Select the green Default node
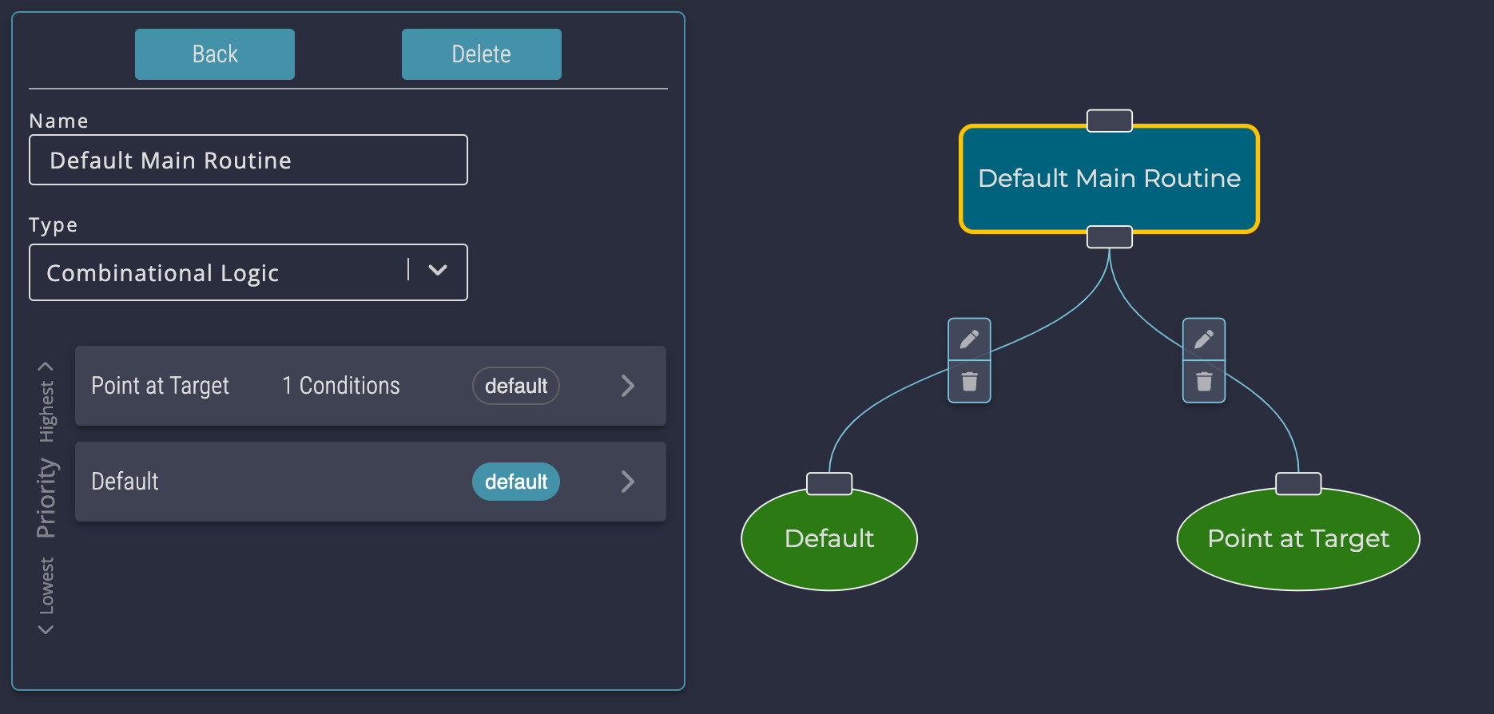 click(x=829, y=539)
